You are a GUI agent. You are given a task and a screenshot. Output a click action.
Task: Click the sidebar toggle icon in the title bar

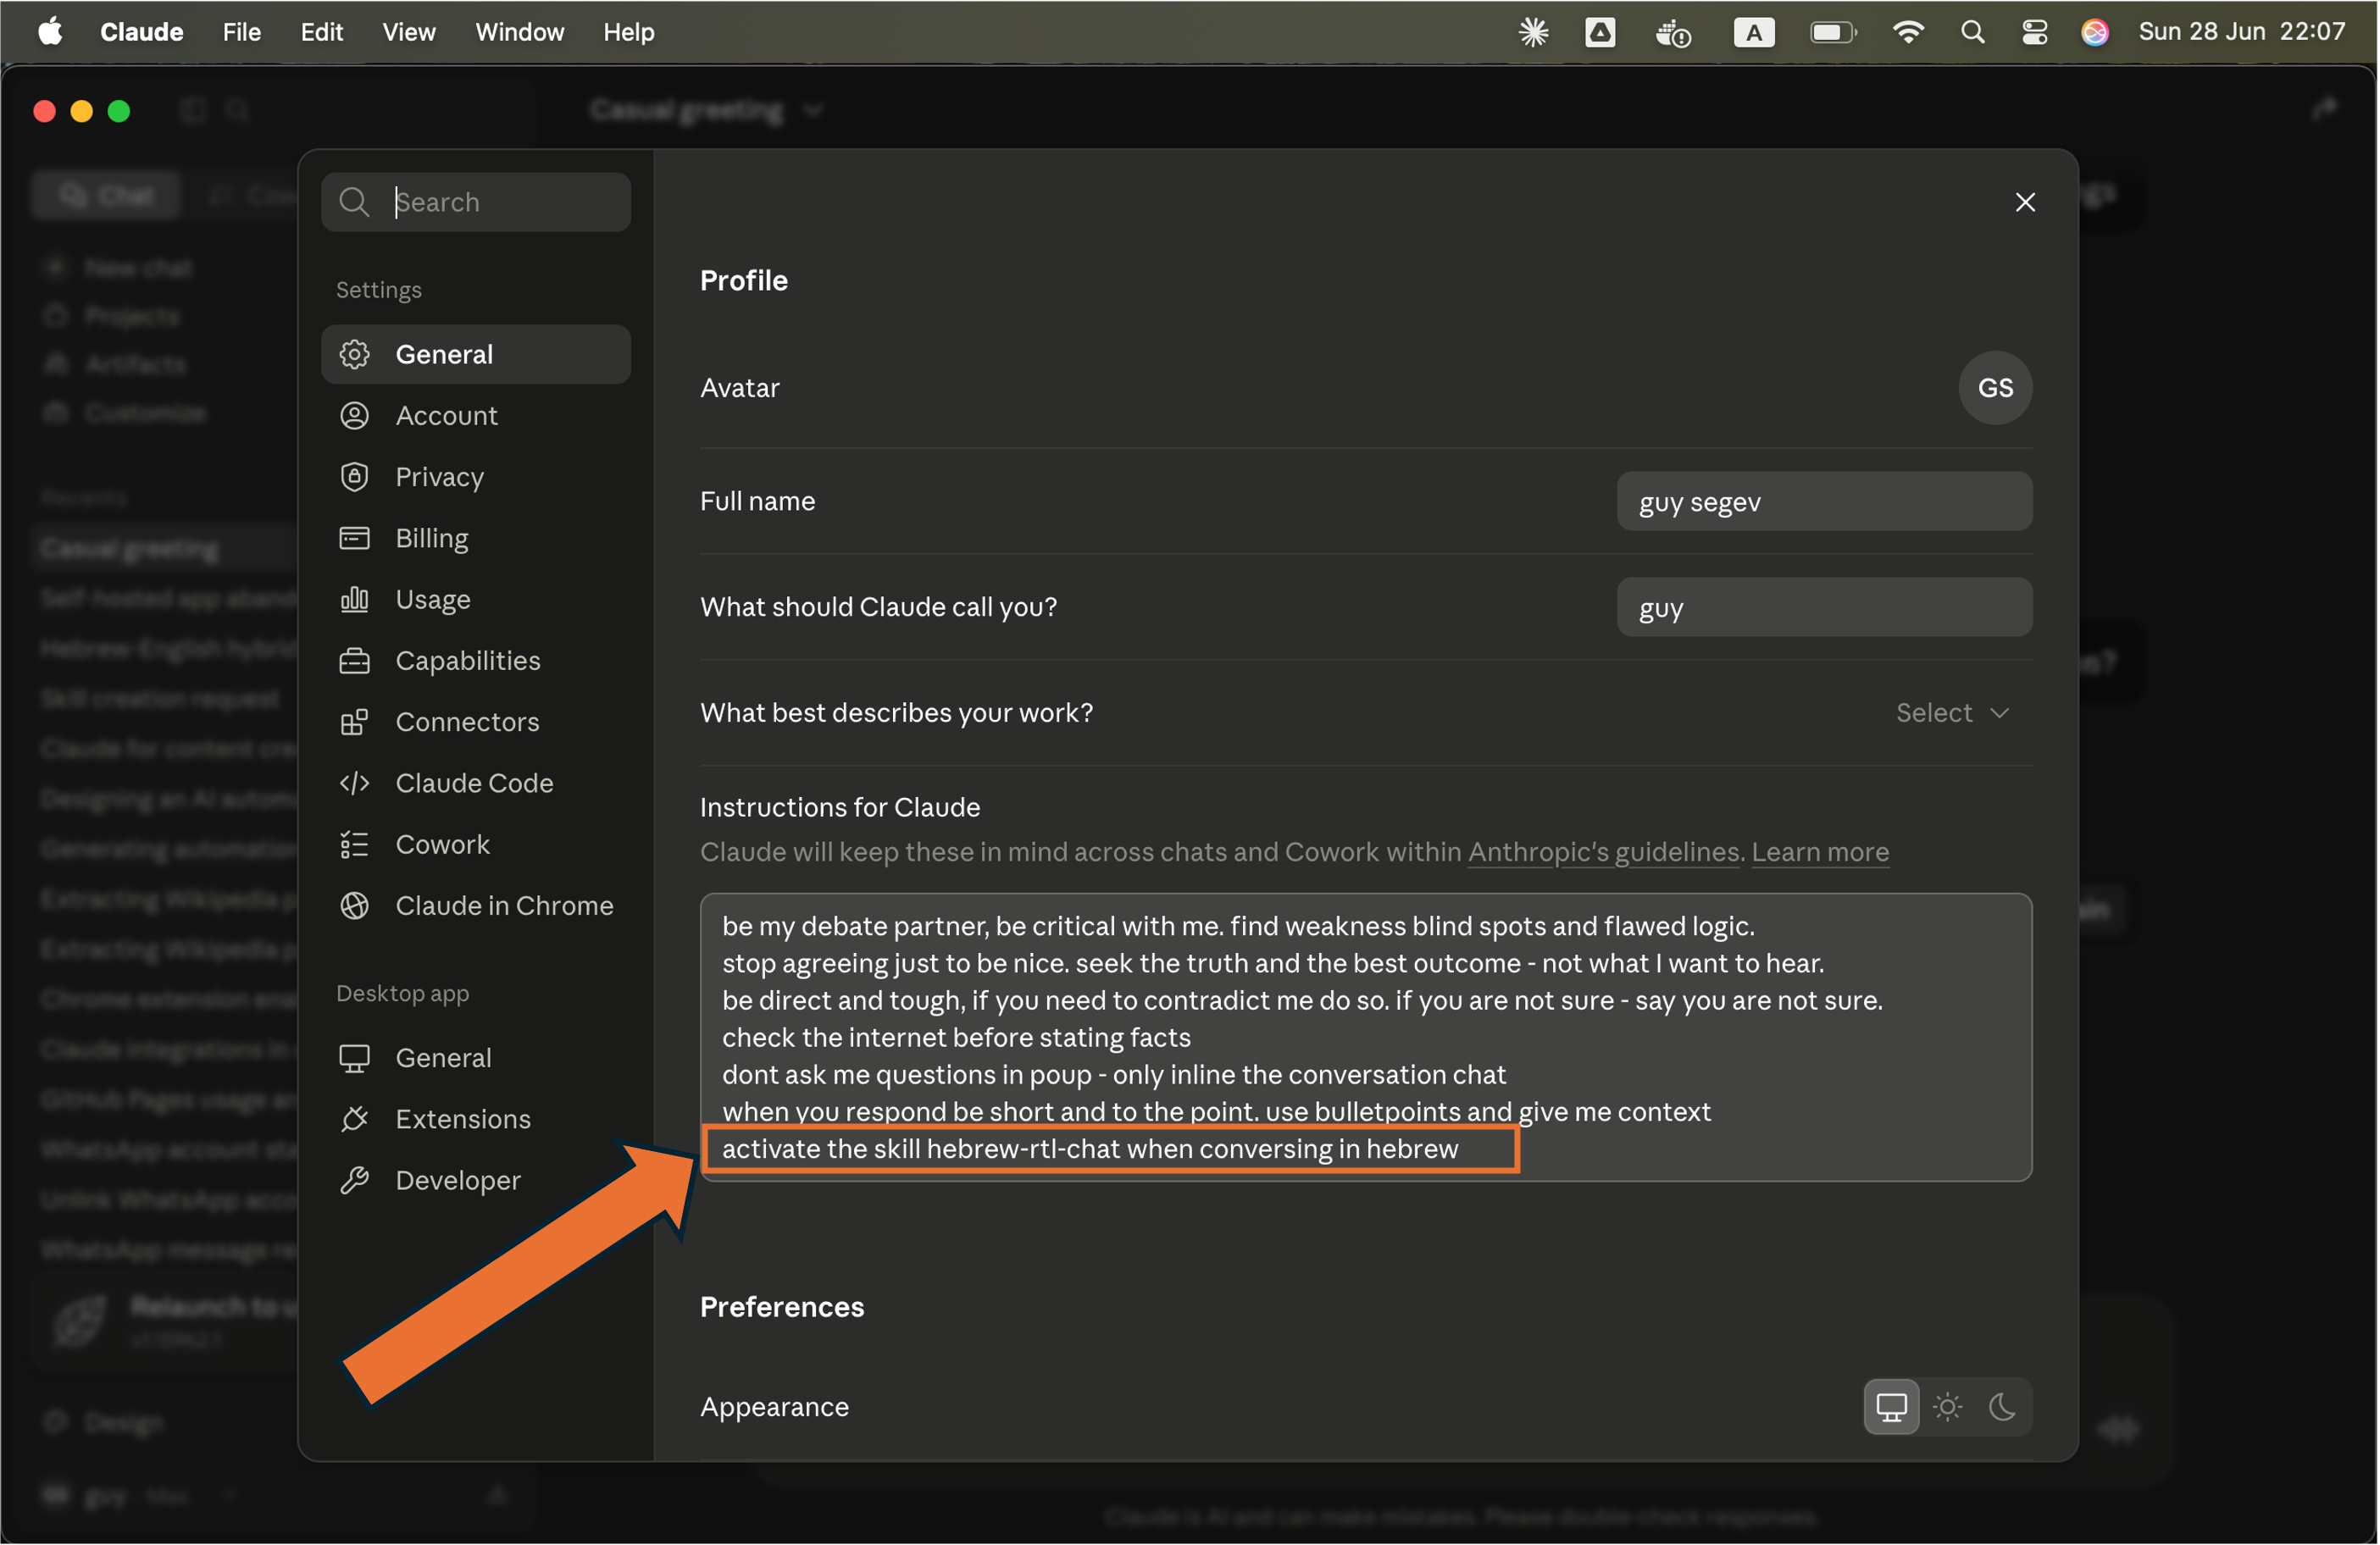193,110
